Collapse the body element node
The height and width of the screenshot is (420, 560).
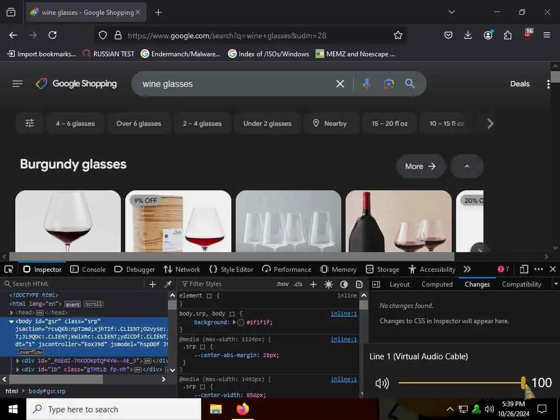point(11,322)
